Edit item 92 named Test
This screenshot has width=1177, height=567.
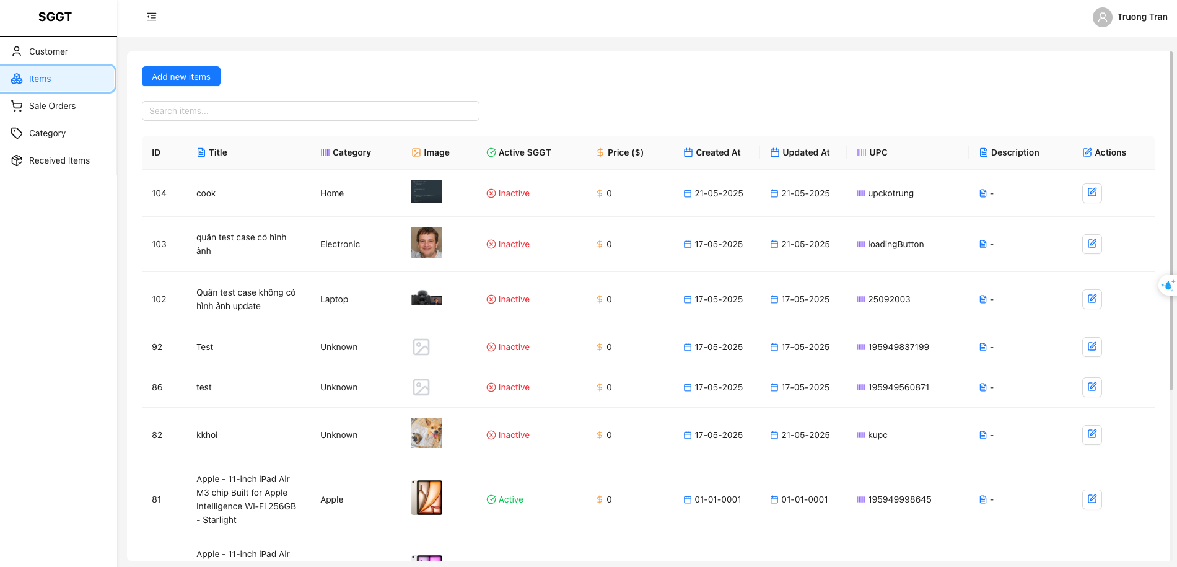click(1092, 346)
